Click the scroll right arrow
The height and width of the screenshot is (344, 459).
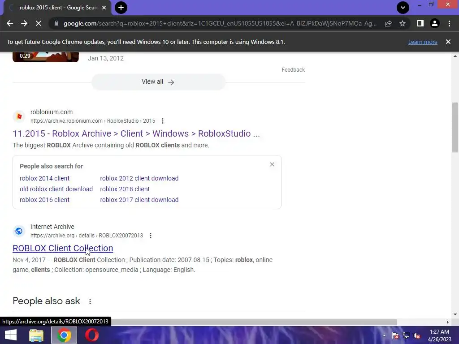pyautogui.click(x=448, y=322)
